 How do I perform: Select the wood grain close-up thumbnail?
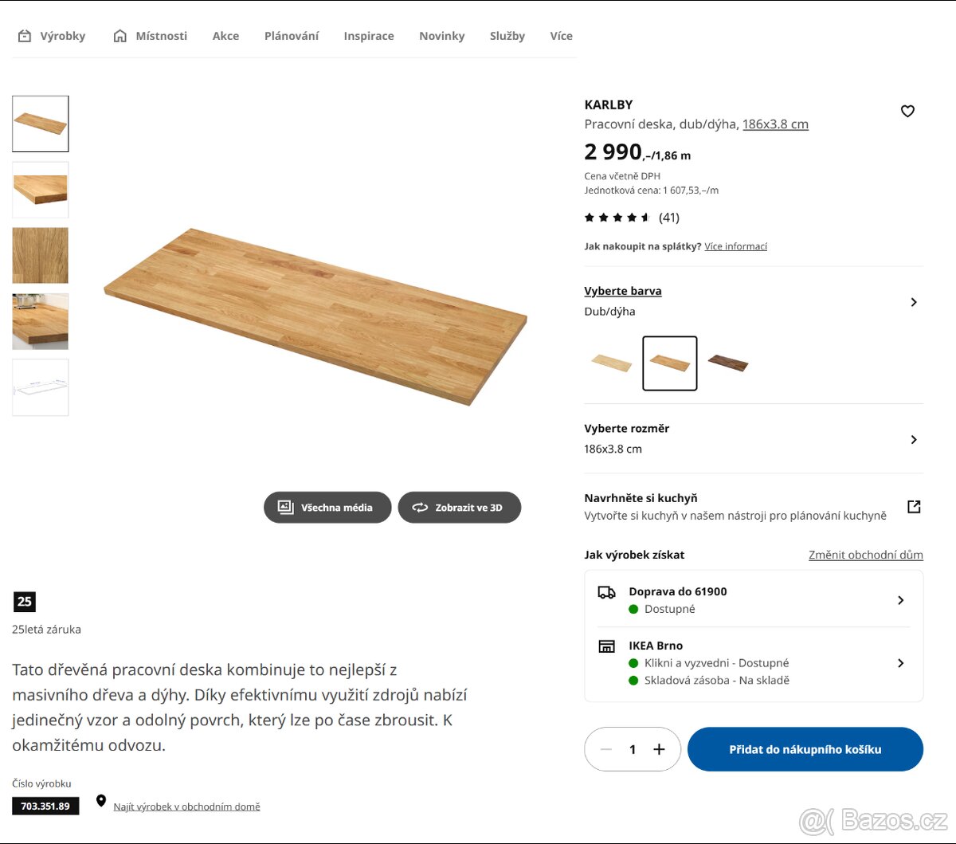(41, 256)
